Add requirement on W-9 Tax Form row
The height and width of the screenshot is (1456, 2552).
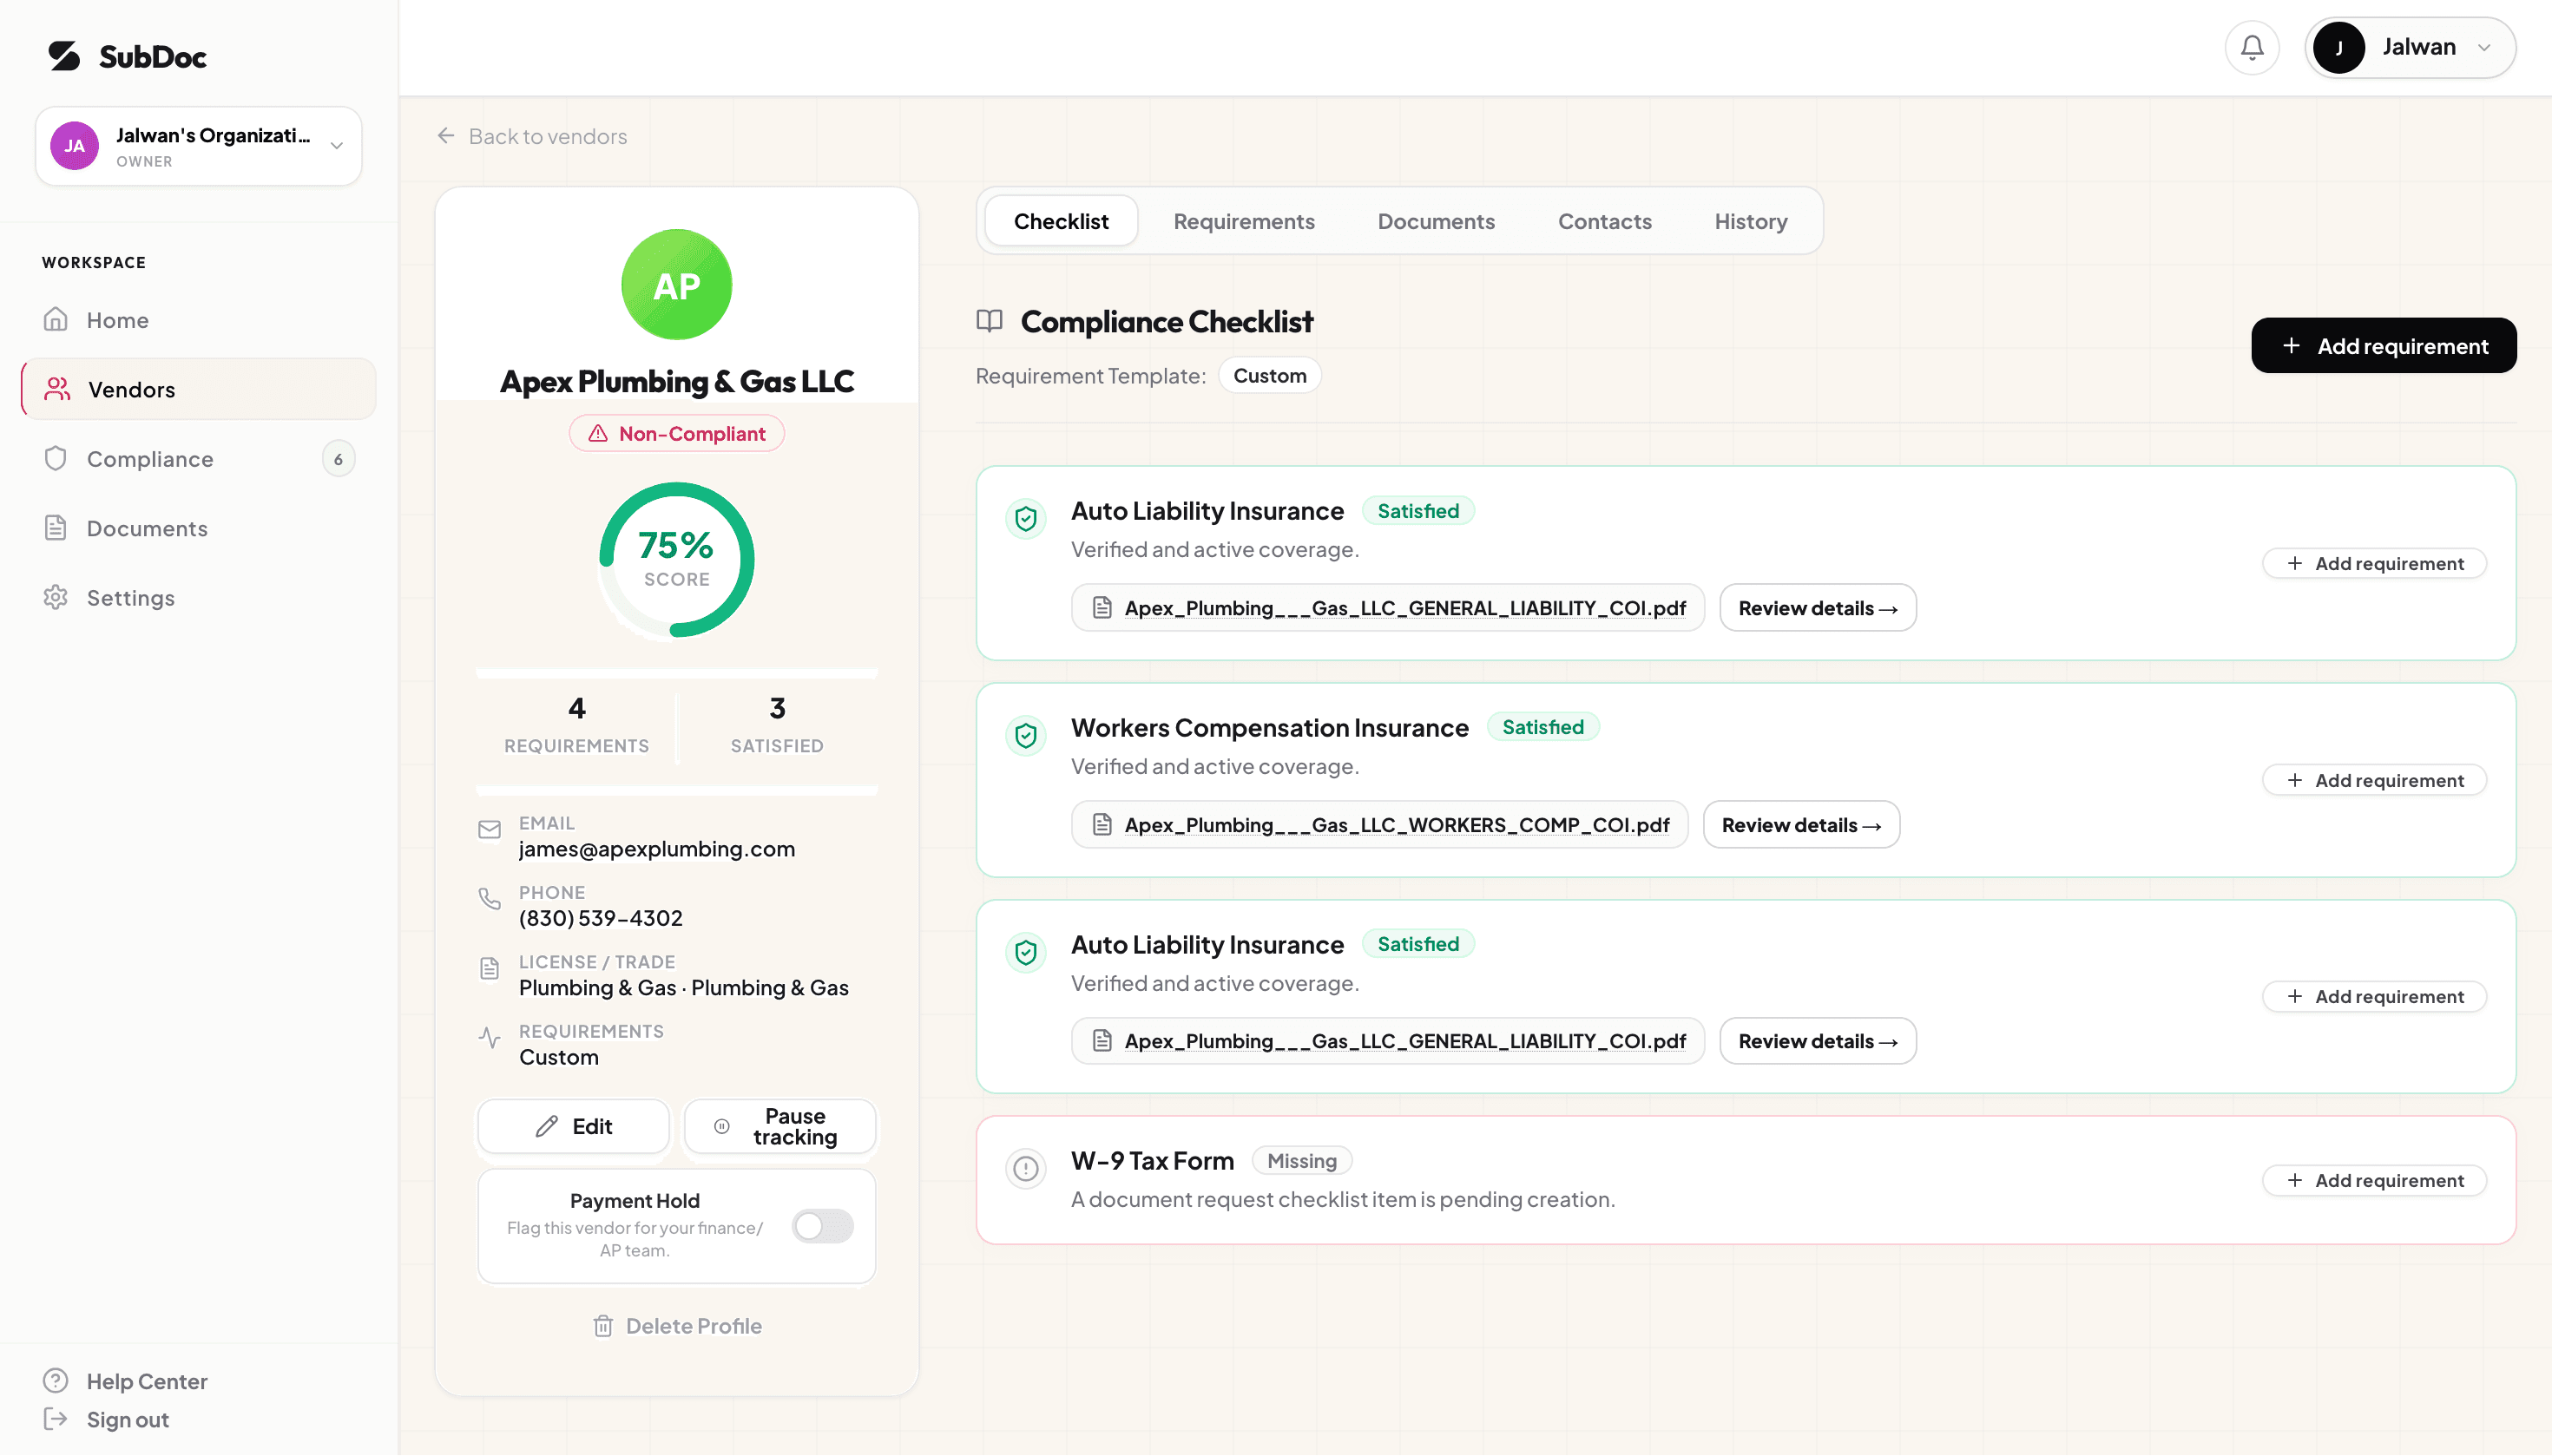click(2374, 1180)
